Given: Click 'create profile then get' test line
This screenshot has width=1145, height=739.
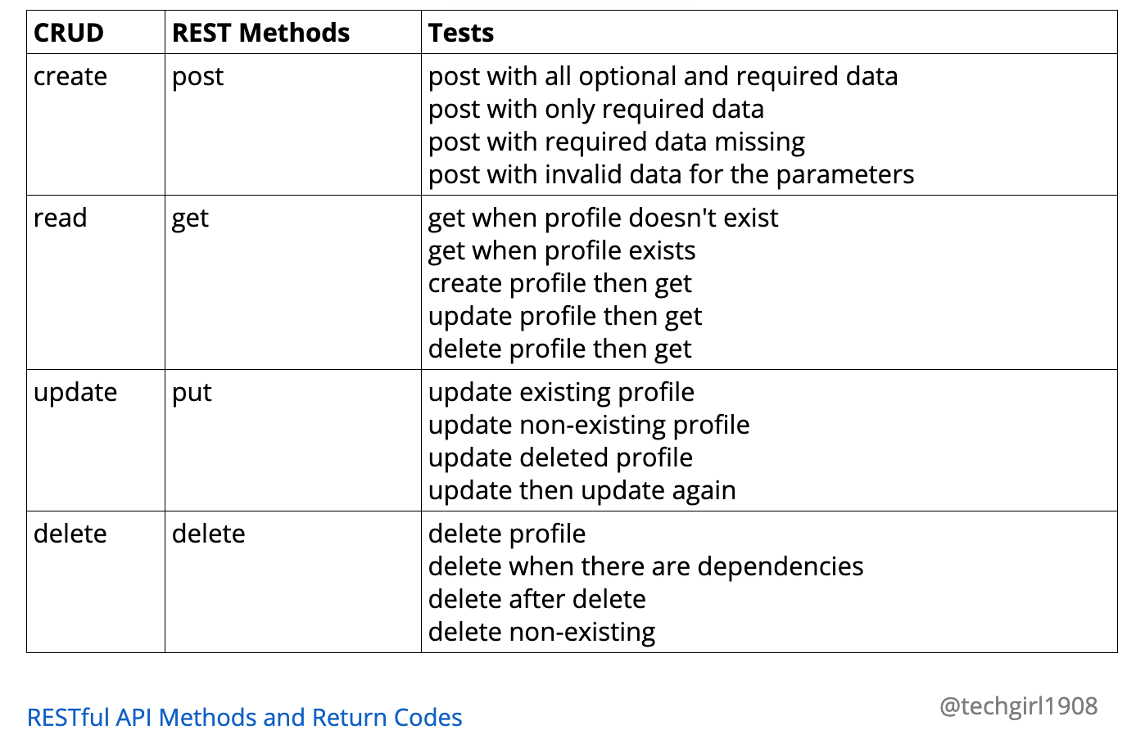Looking at the screenshot, I should pyautogui.click(x=559, y=284).
